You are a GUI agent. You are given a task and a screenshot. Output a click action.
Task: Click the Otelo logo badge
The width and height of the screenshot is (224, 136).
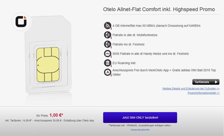21,22
